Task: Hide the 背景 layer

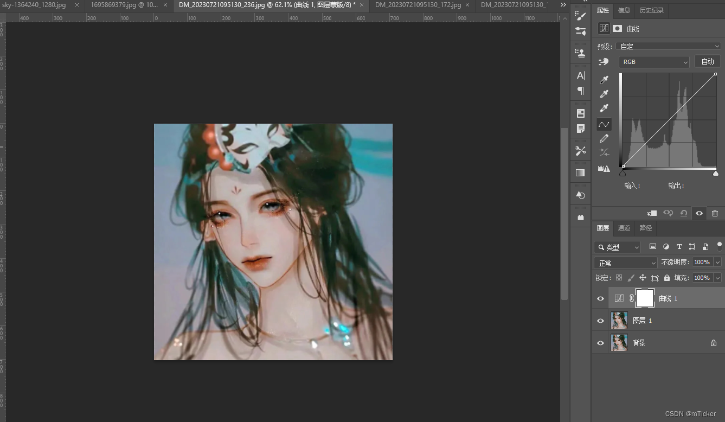Action: tap(600, 343)
